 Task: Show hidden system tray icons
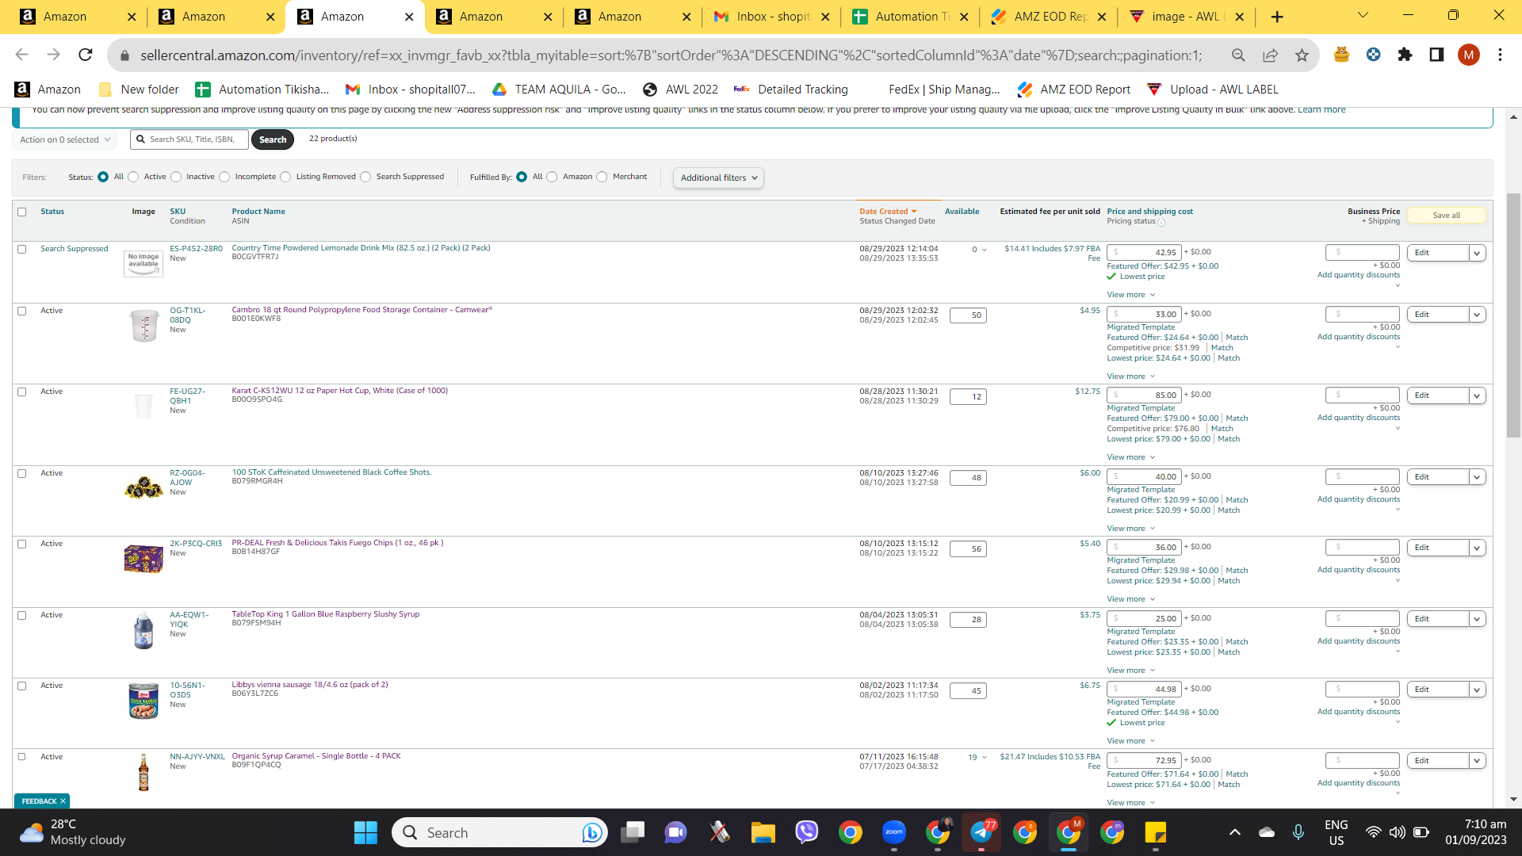pyautogui.click(x=1235, y=832)
